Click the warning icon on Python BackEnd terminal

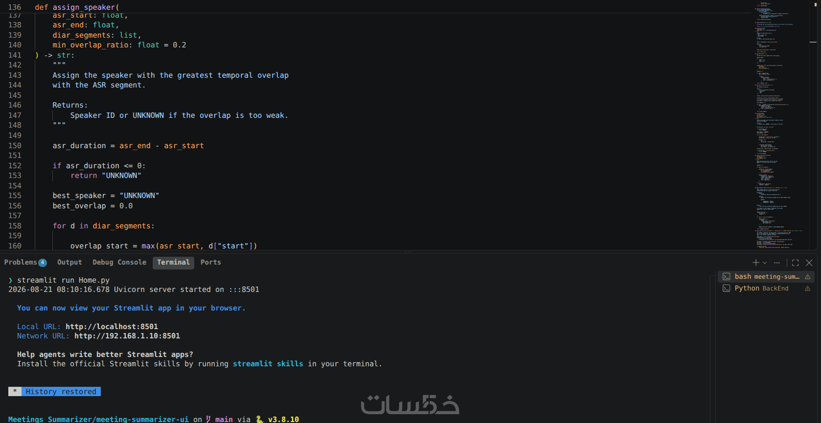coord(808,289)
